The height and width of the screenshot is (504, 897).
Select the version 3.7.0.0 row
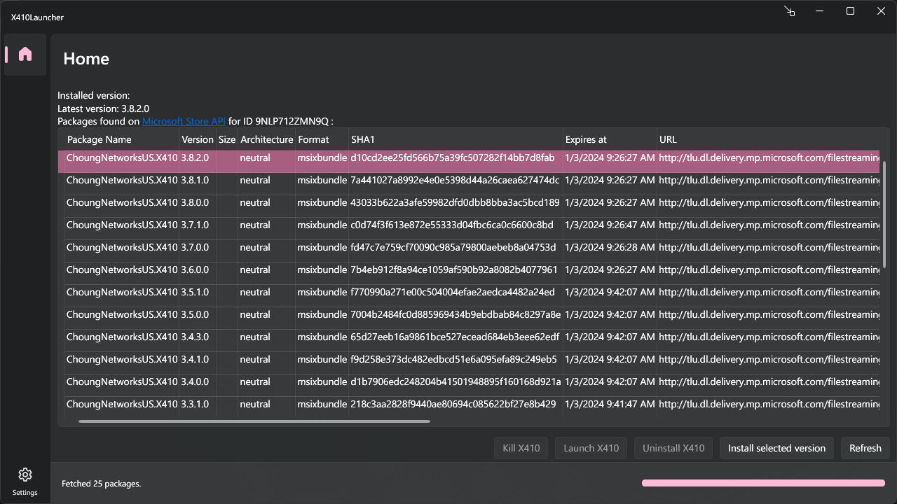click(469, 251)
